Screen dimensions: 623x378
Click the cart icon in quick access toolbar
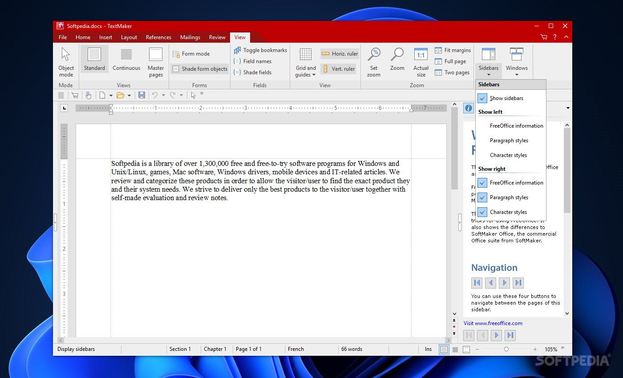[75, 95]
